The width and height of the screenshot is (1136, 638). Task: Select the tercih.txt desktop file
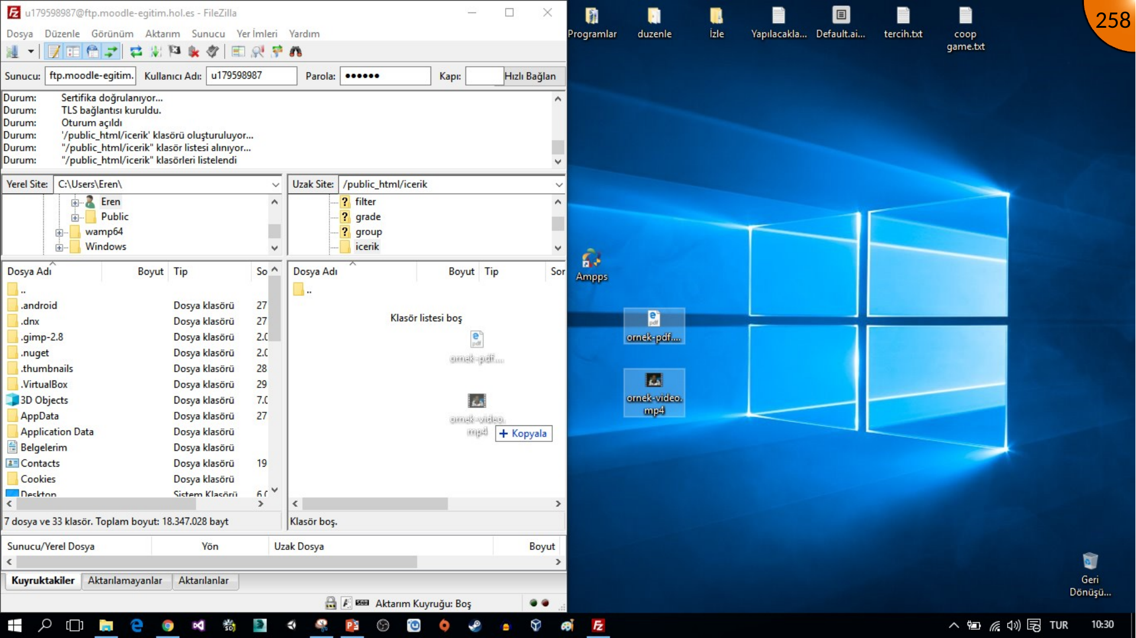pyautogui.click(x=903, y=22)
